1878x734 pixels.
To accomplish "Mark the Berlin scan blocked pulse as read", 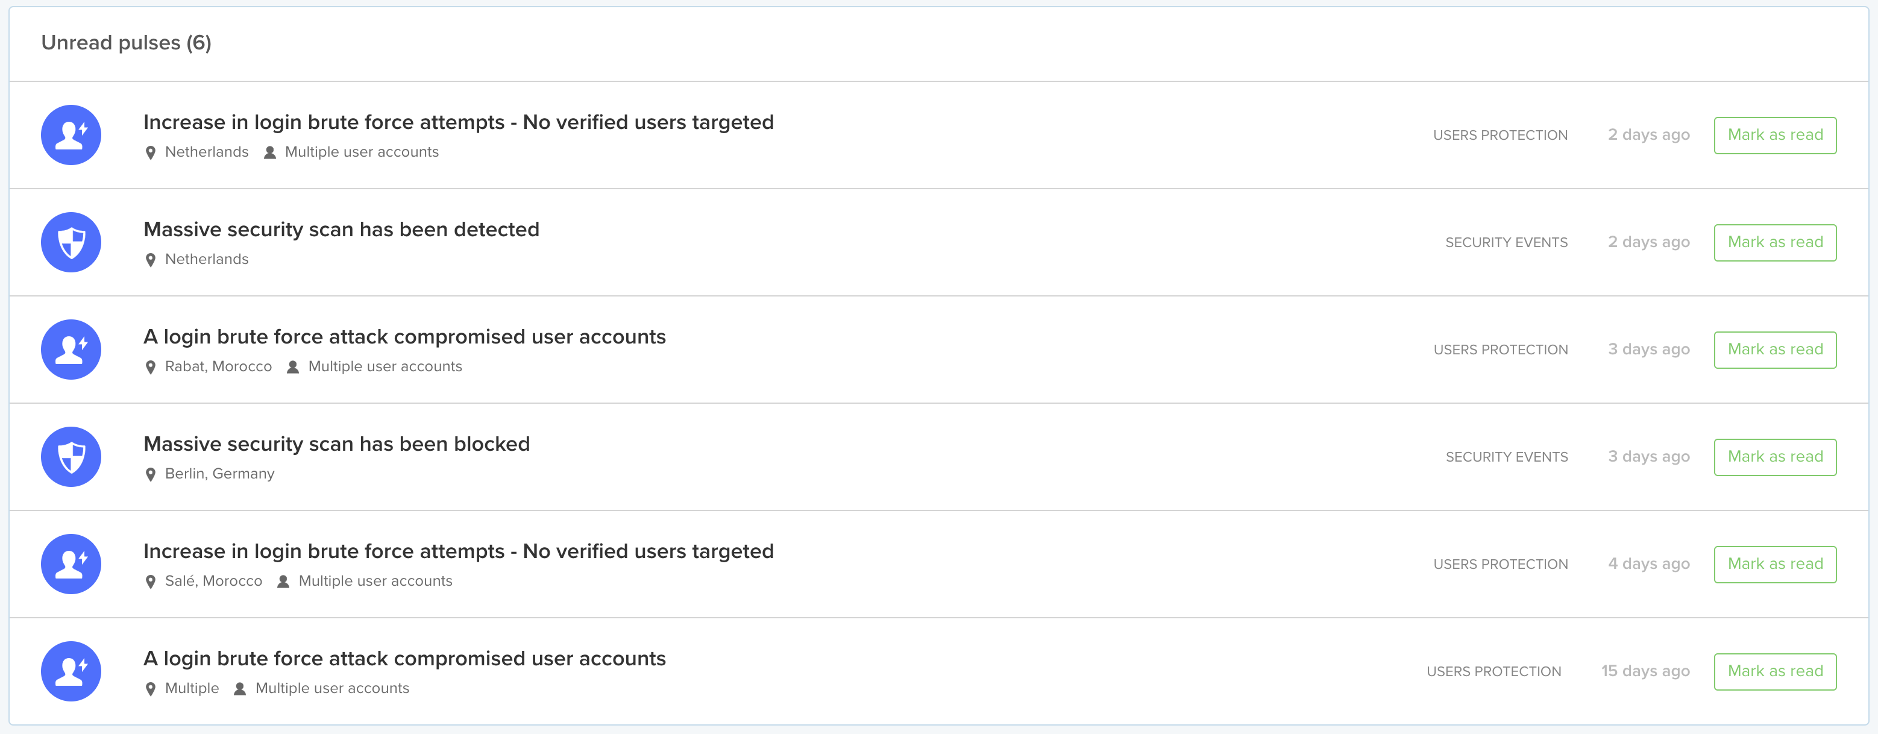I will 1774,456.
